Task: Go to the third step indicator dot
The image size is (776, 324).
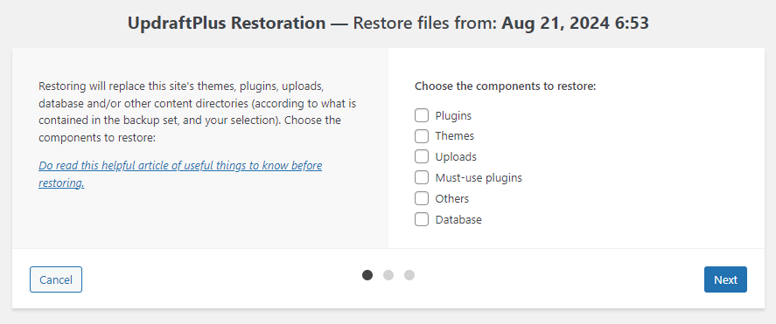Action: tap(409, 275)
